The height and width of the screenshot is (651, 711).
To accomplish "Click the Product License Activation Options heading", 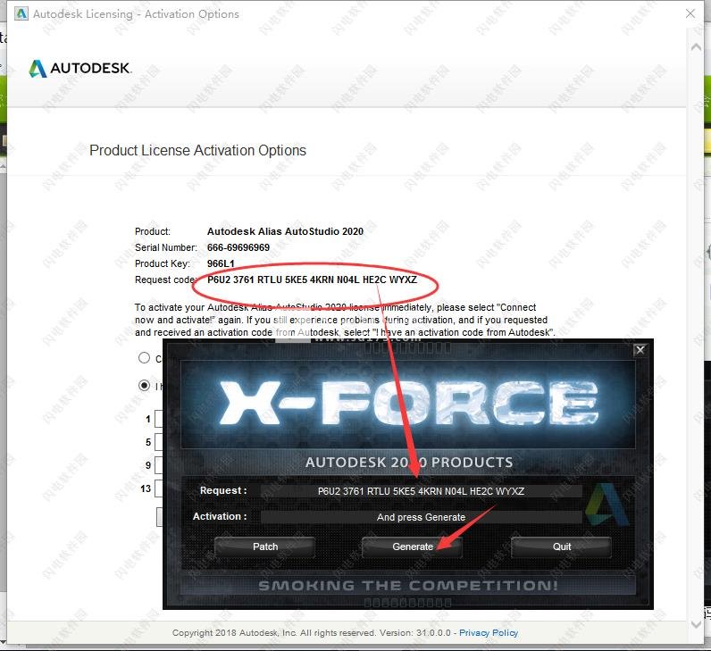I will click(197, 150).
